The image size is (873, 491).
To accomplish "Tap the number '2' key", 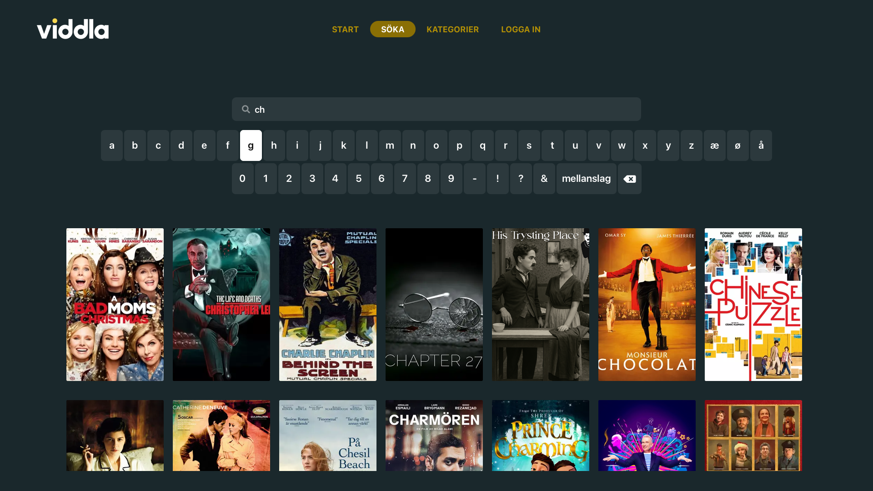I will pyautogui.click(x=289, y=179).
